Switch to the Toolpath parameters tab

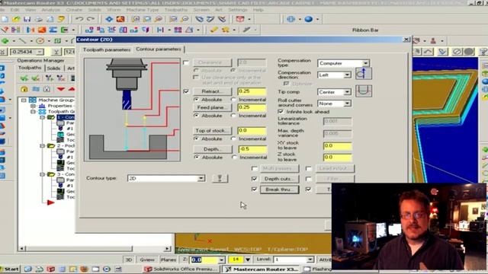[x=107, y=49]
